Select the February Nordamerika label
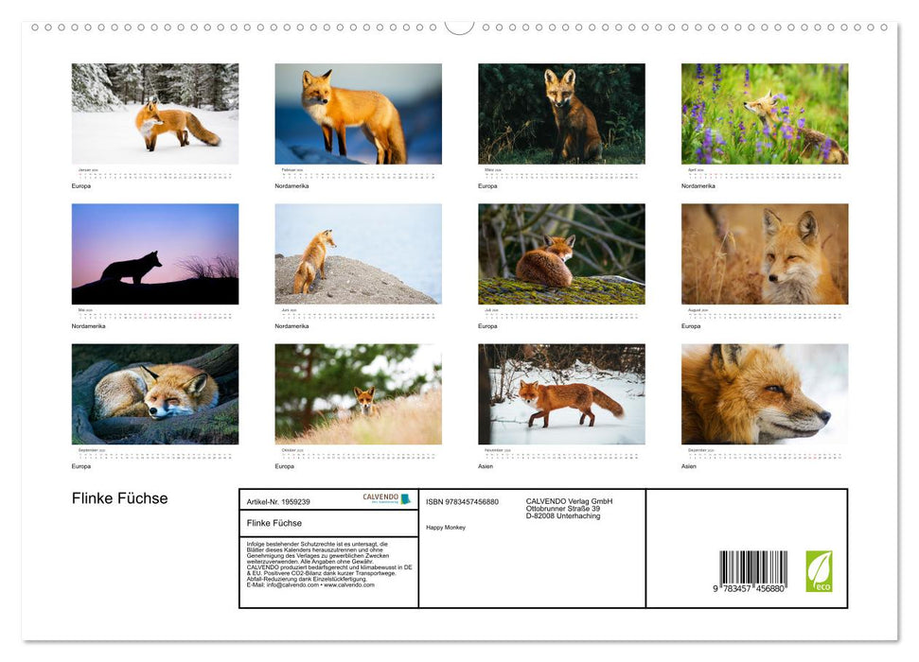 click(x=291, y=185)
